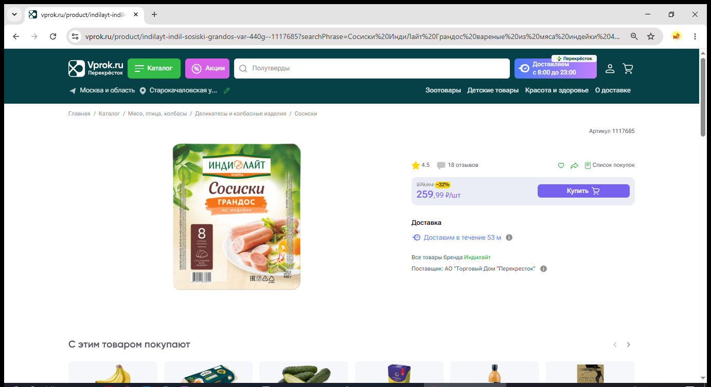711x387 pixels.
Task: Go back to the previous page
Action: coord(16,36)
